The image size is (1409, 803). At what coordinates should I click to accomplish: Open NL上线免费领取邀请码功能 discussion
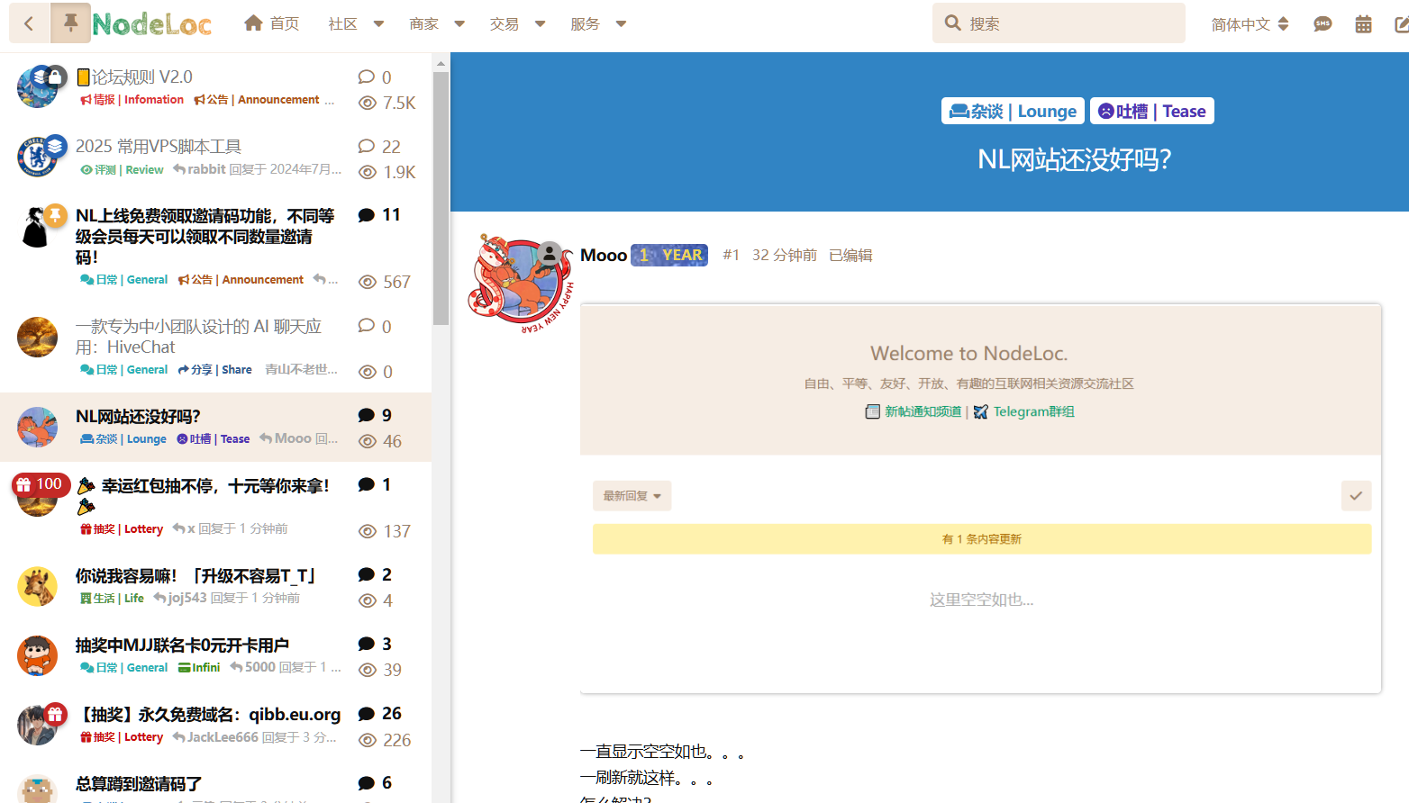click(x=205, y=236)
